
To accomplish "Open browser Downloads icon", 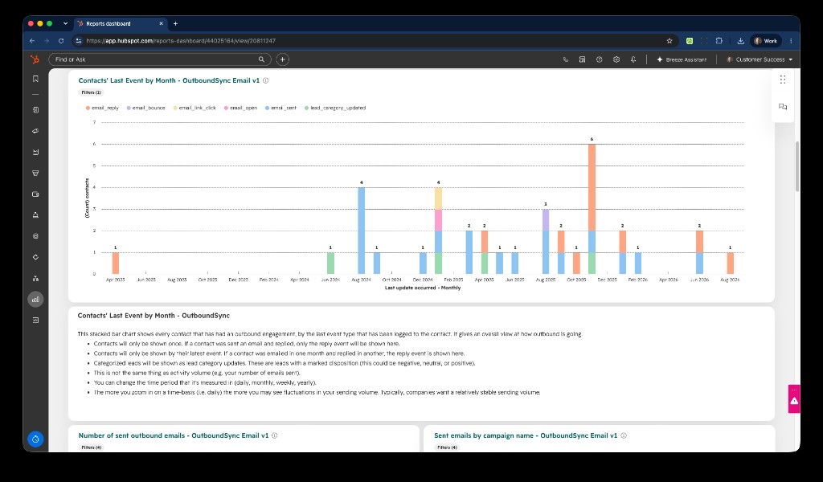I will pos(740,40).
